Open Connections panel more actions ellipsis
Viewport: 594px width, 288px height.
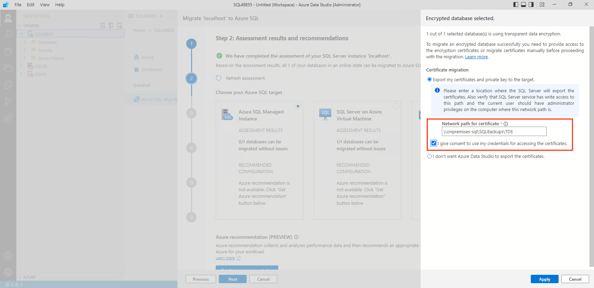[117, 16]
